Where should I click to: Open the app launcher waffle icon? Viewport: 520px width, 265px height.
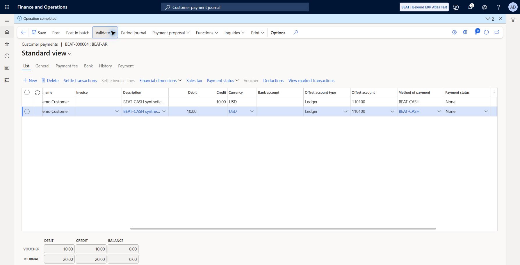(7, 7)
